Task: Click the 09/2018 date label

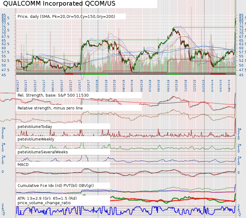Action: [168, 86]
